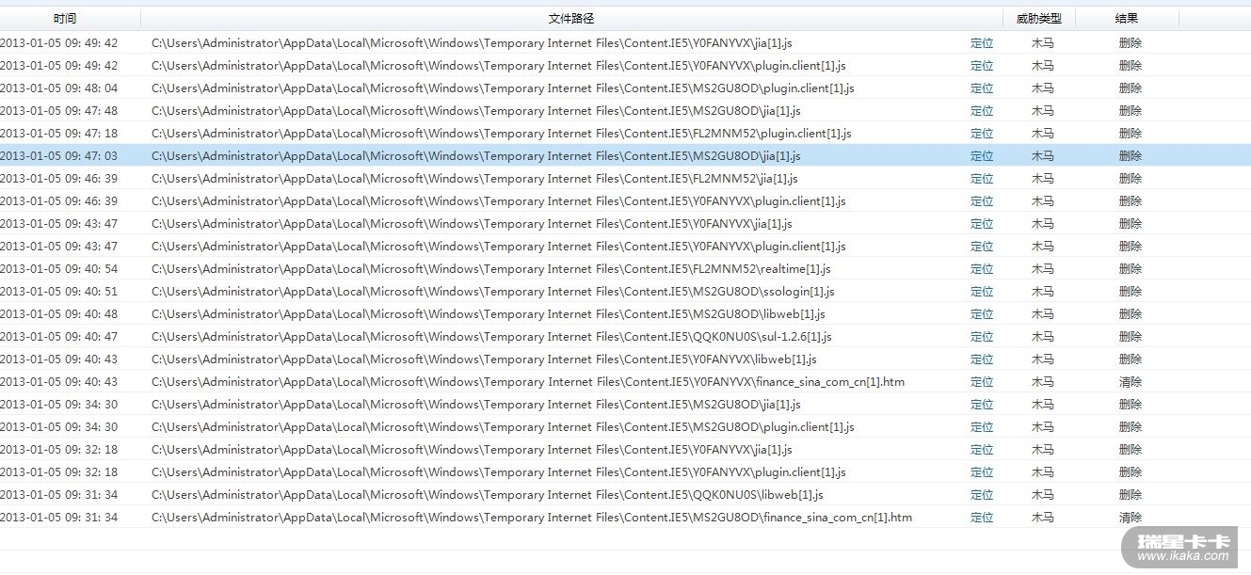This screenshot has width=1251, height=575.
Task: Click 定位 for realtime[1].js row
Action: point(982,269)
